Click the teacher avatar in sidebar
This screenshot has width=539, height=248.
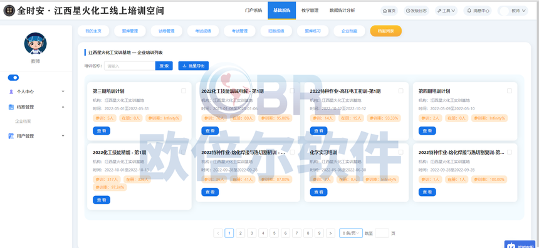point(35,44)
